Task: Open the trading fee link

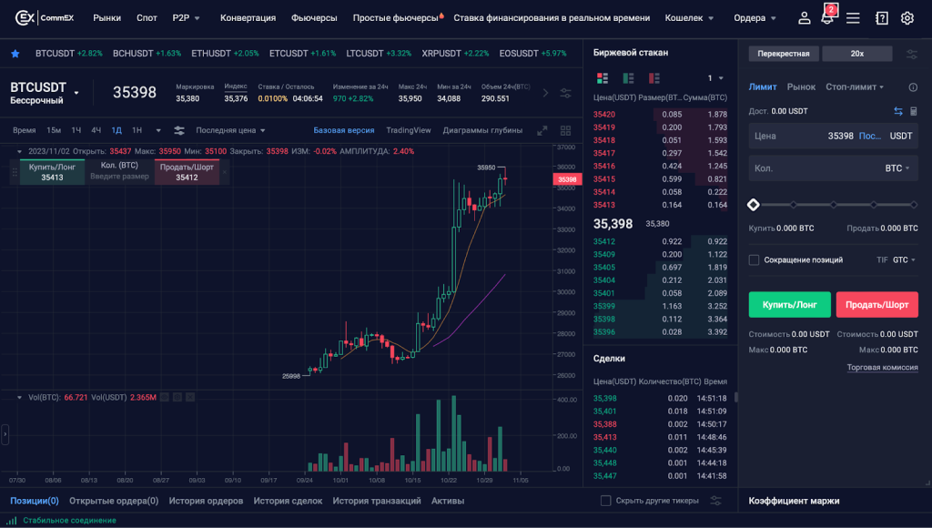Action: pos(882,367)
